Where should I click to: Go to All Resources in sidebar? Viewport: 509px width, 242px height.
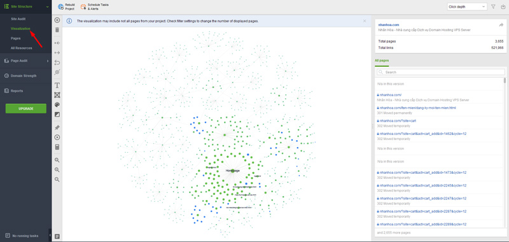tap(22, 48)
